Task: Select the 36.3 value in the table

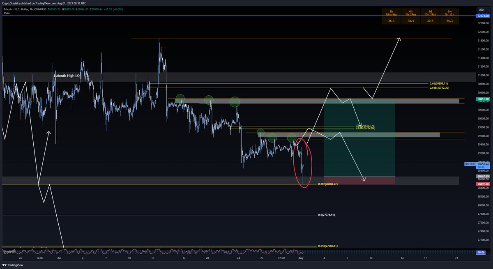Action: coord(391,21)
